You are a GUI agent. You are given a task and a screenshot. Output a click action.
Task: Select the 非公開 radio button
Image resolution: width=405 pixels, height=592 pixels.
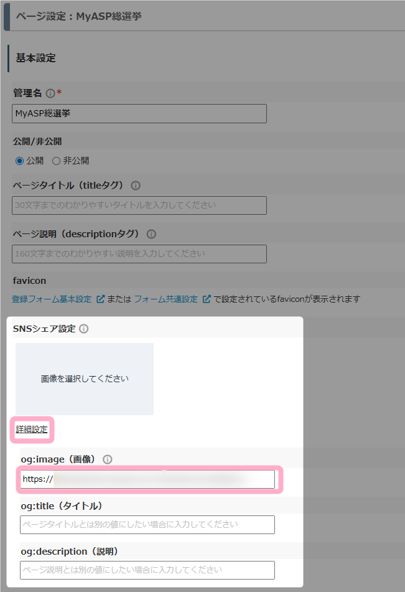57,161
